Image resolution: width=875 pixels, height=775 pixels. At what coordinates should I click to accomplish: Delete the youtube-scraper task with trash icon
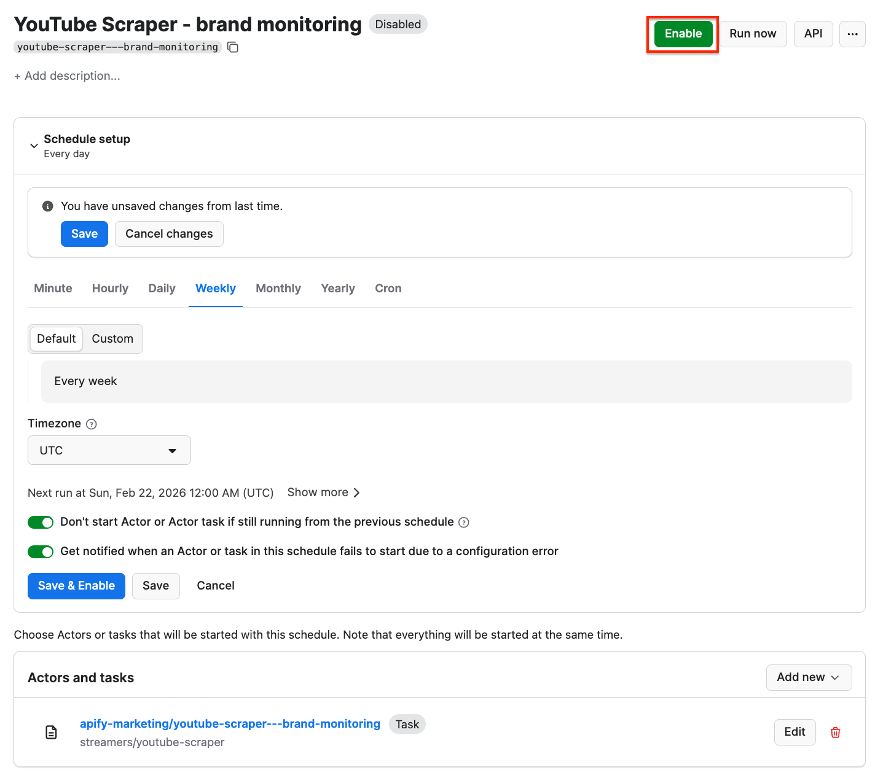(835, 732)
